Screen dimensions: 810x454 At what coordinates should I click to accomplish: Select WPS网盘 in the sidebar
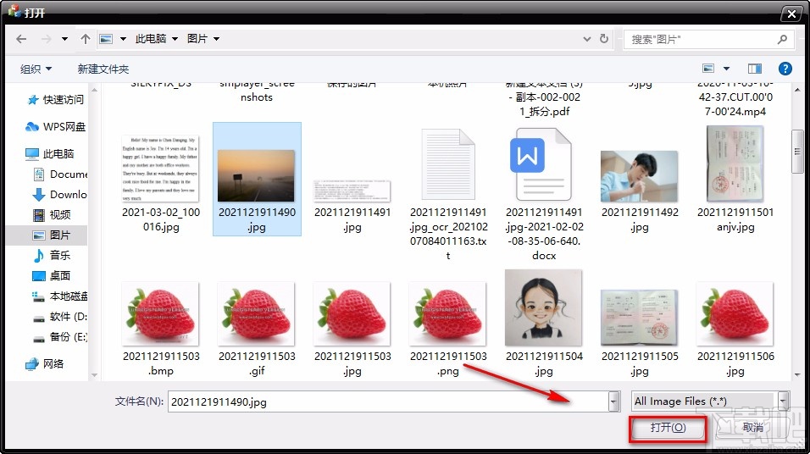[x=56, y=126]
